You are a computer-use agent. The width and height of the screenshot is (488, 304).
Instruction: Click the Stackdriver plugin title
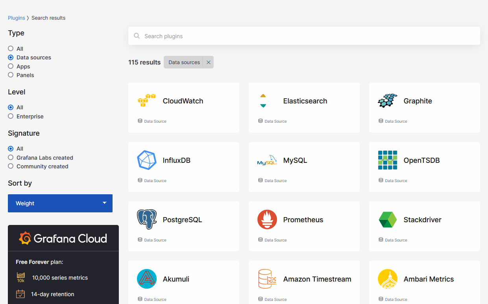422,219
